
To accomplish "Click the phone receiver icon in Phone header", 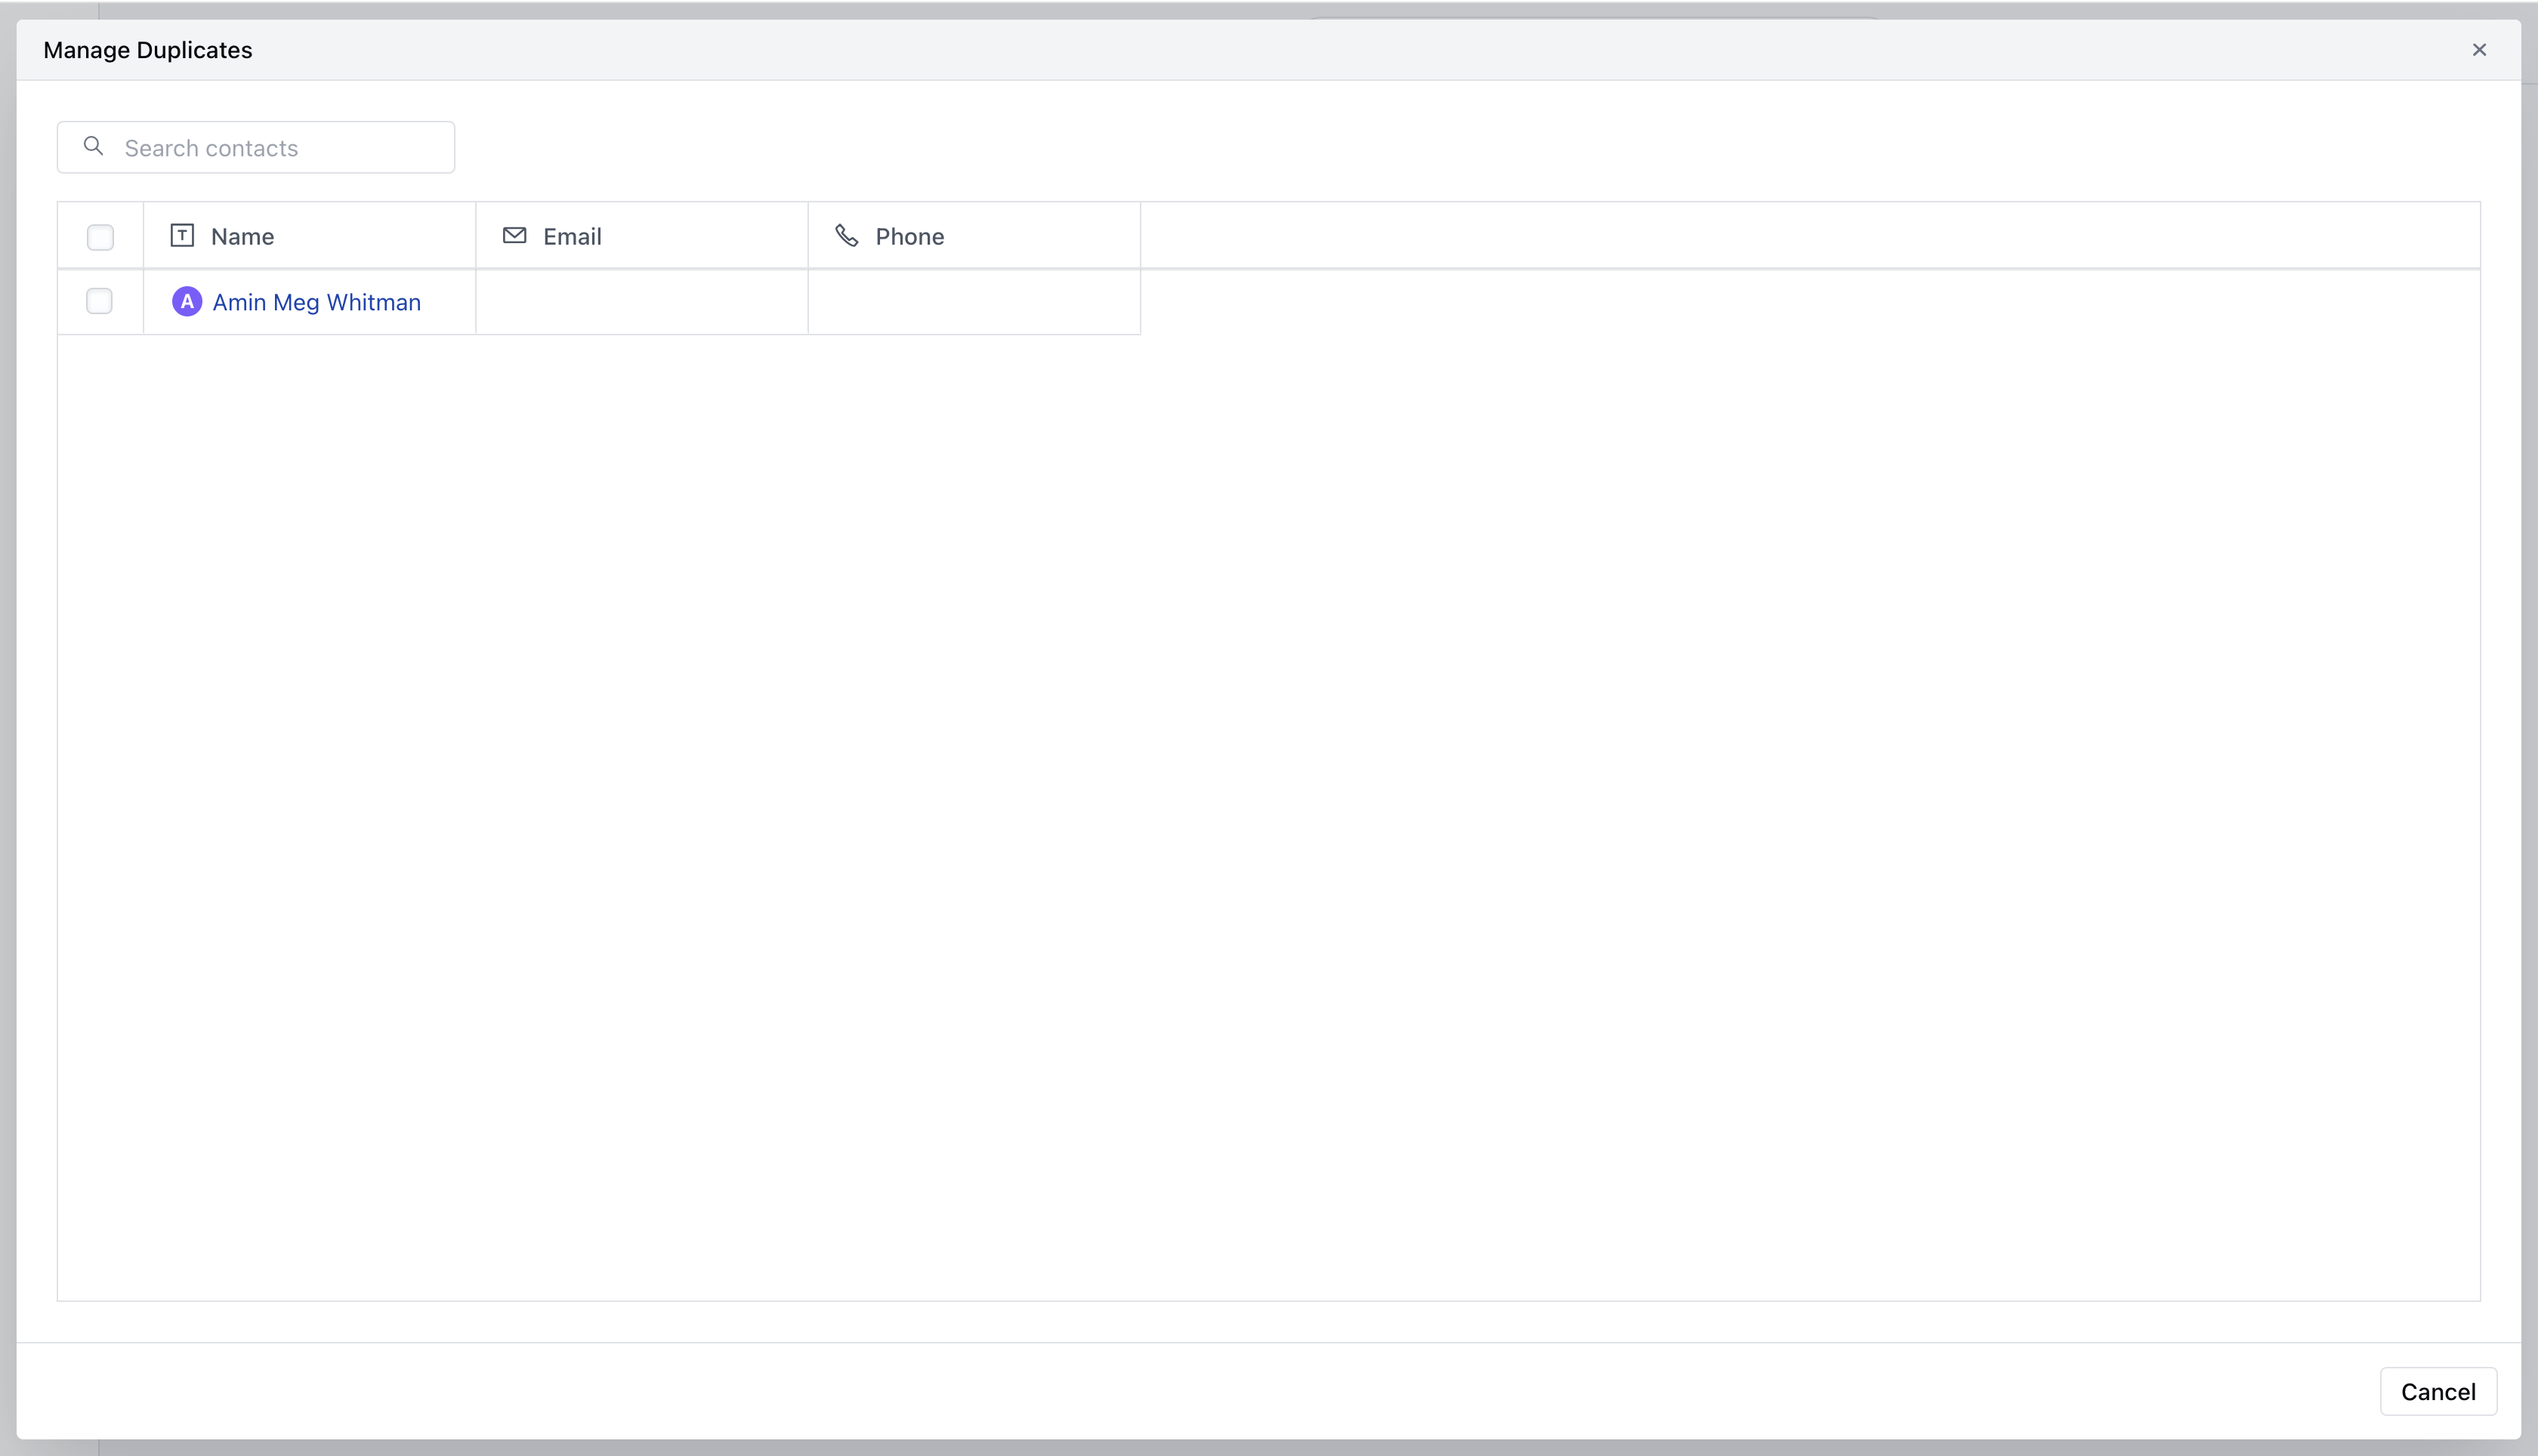I will click(847, 235).
